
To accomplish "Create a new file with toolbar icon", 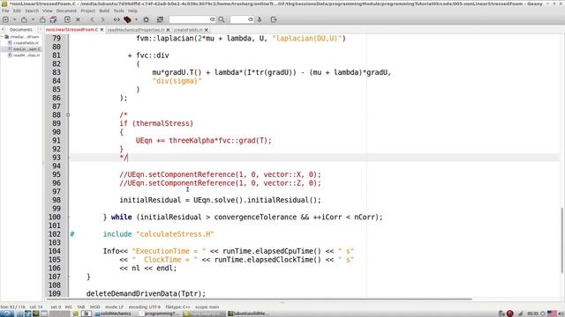I will [x=6, y=19].
